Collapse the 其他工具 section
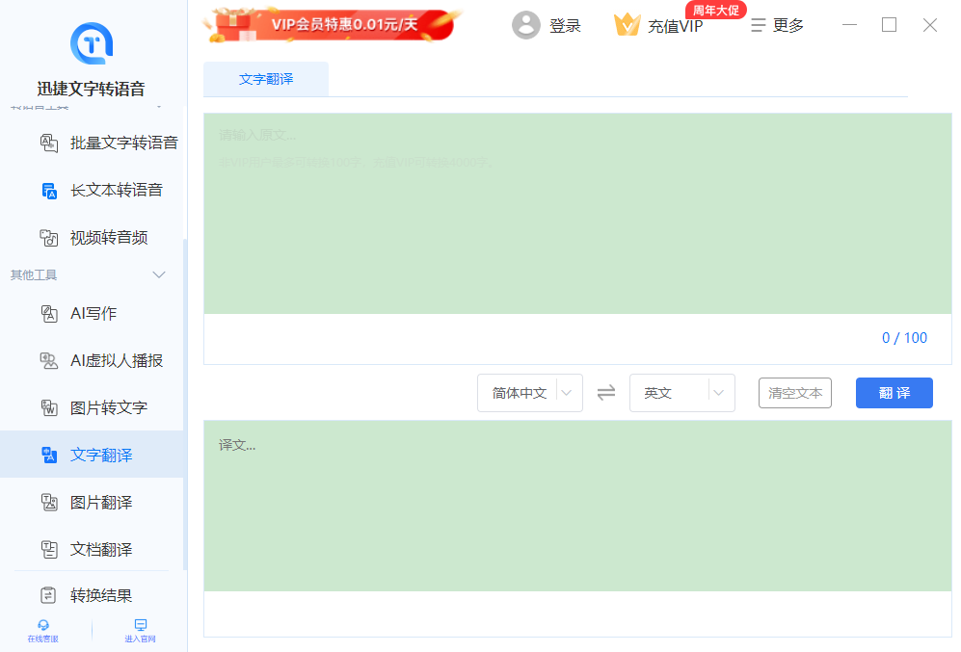Viewport: 961px width, 652px height. click(158, 274)
